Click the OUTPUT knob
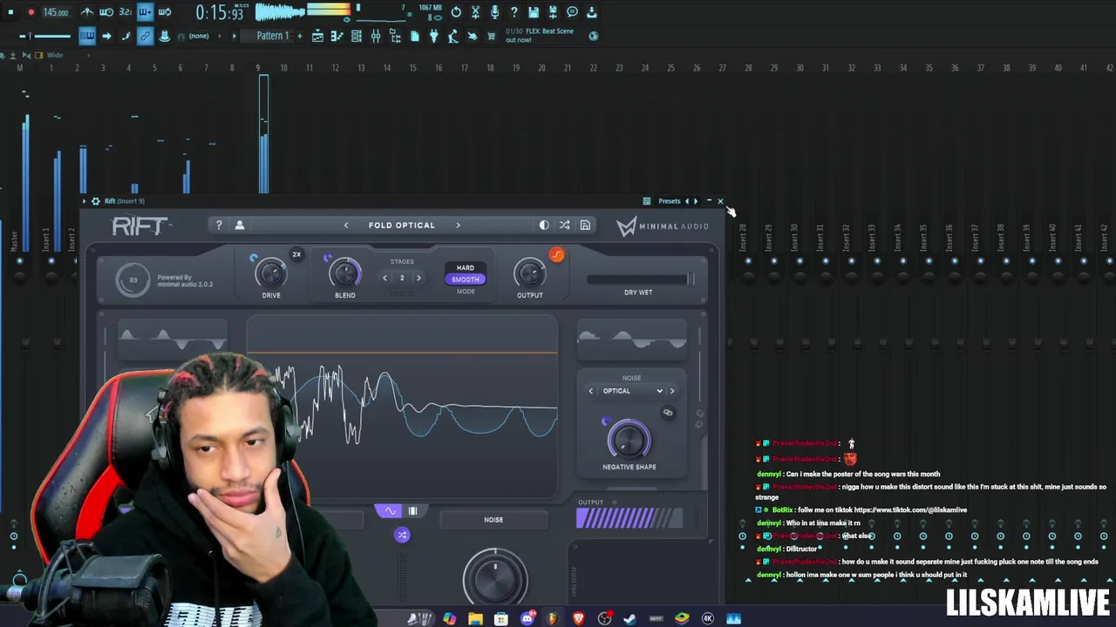The image size is (1116, 627). (x=529, y=273)
